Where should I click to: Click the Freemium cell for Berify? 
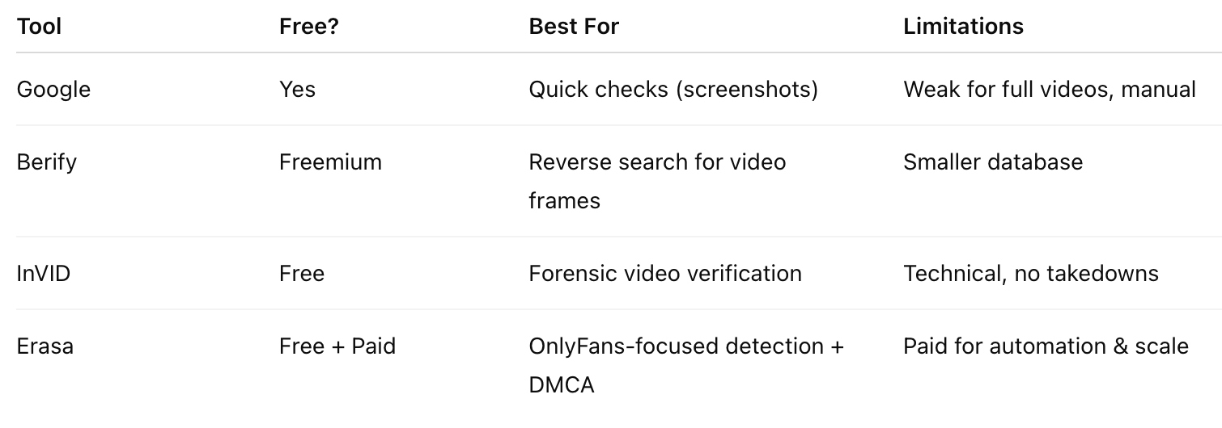tap(330, 162)
